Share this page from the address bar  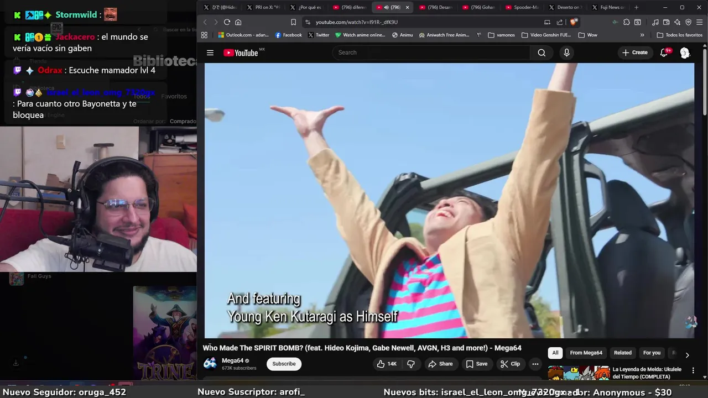[559, 22]
